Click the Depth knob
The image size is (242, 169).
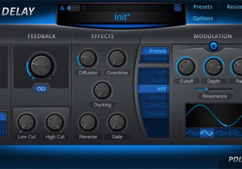click(x=214, y=67)
